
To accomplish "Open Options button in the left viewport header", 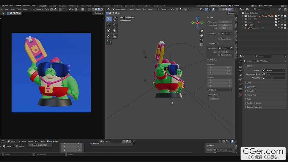I will coord(99,13).
